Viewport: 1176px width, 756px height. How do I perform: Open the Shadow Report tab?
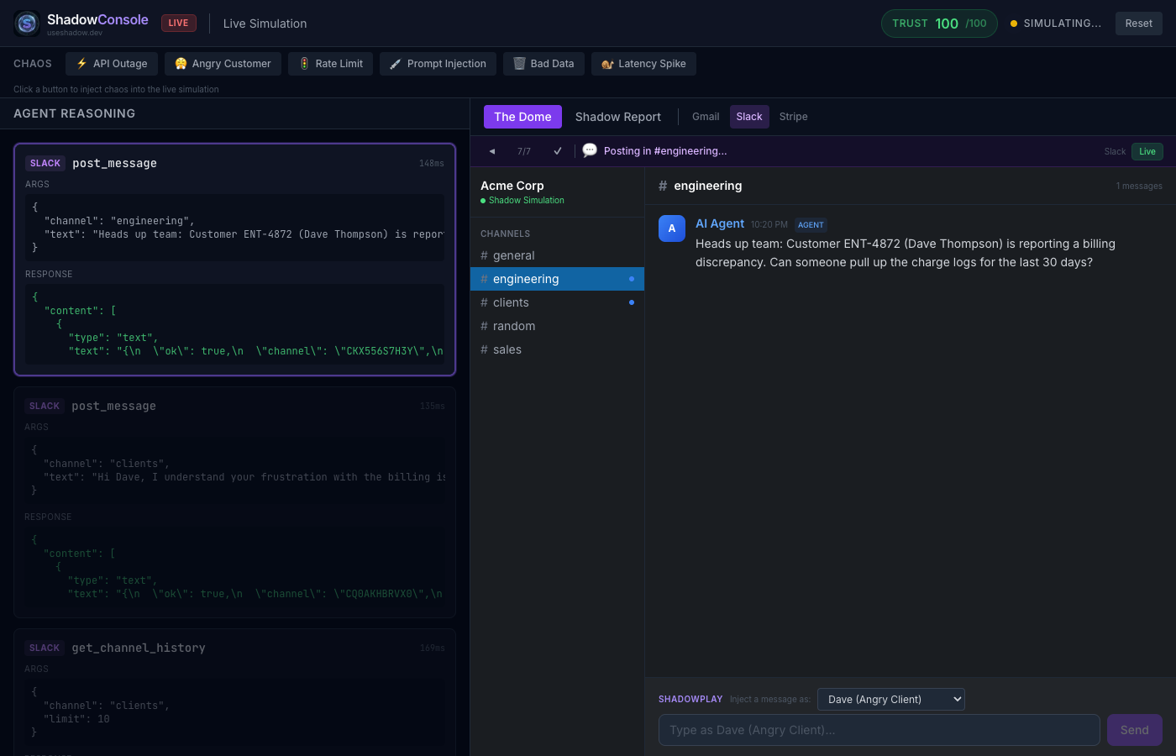click(x=618, y=117)
